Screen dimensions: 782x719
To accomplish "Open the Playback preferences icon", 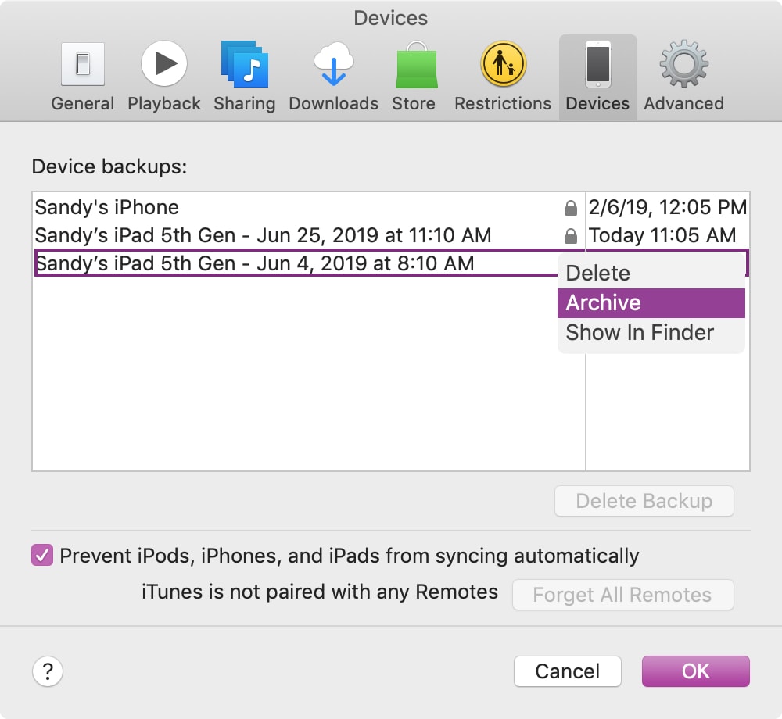I will 164,64.
